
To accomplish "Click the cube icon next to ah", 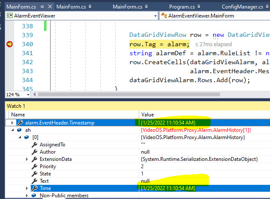I will pos(20,130).
